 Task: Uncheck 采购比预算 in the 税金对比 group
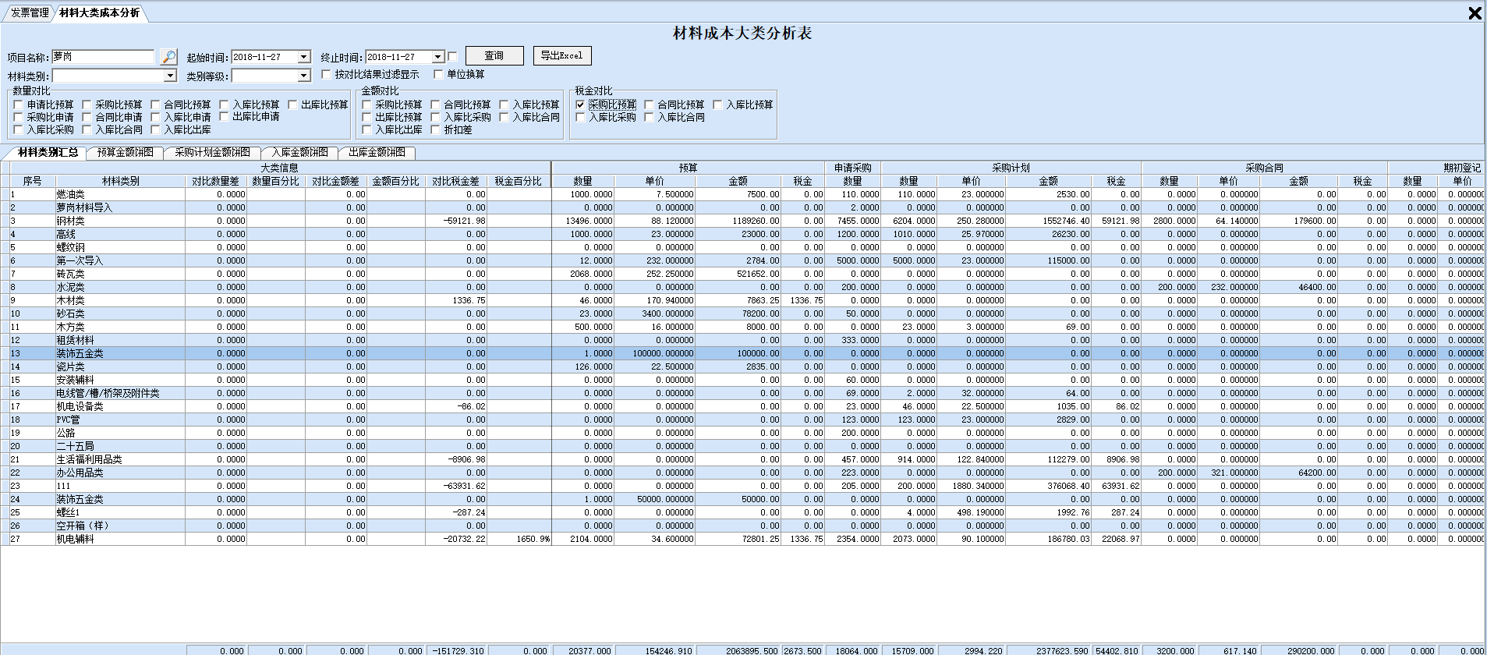pyautogui.click(x=580, y=104)
